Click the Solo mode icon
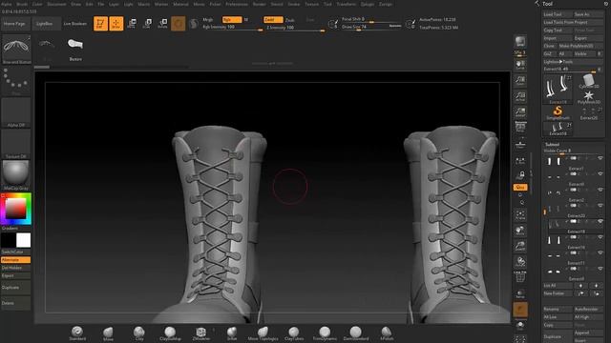This screenshot has width=611, height=343. click(x=519, y=325)
